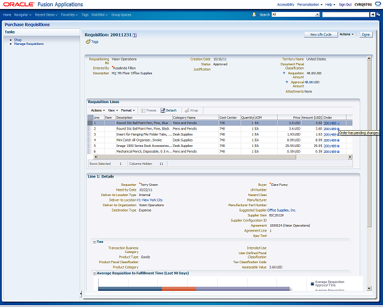Viewport: 383px width, 307px height.
Task: Collapse the left Tasks pane splitter arrow
Action: 81,294
